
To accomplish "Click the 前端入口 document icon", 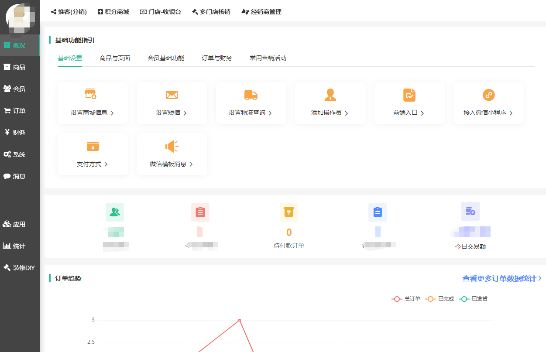I will 409,95.
